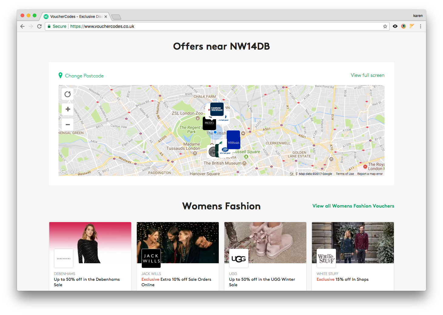The height and width of the screenshot is (315, 443).
Task: Zoom in on the map
Action: pos(68,109)
